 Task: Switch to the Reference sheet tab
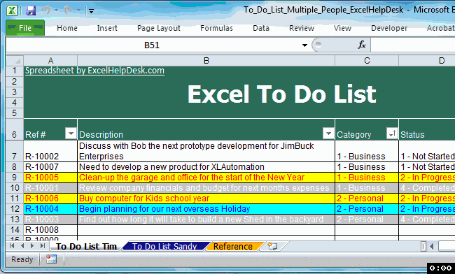pyautogui.click(x=233, y=246)
